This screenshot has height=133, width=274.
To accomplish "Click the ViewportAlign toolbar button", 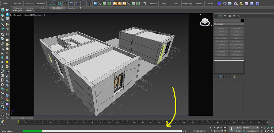I will point(187,3).
